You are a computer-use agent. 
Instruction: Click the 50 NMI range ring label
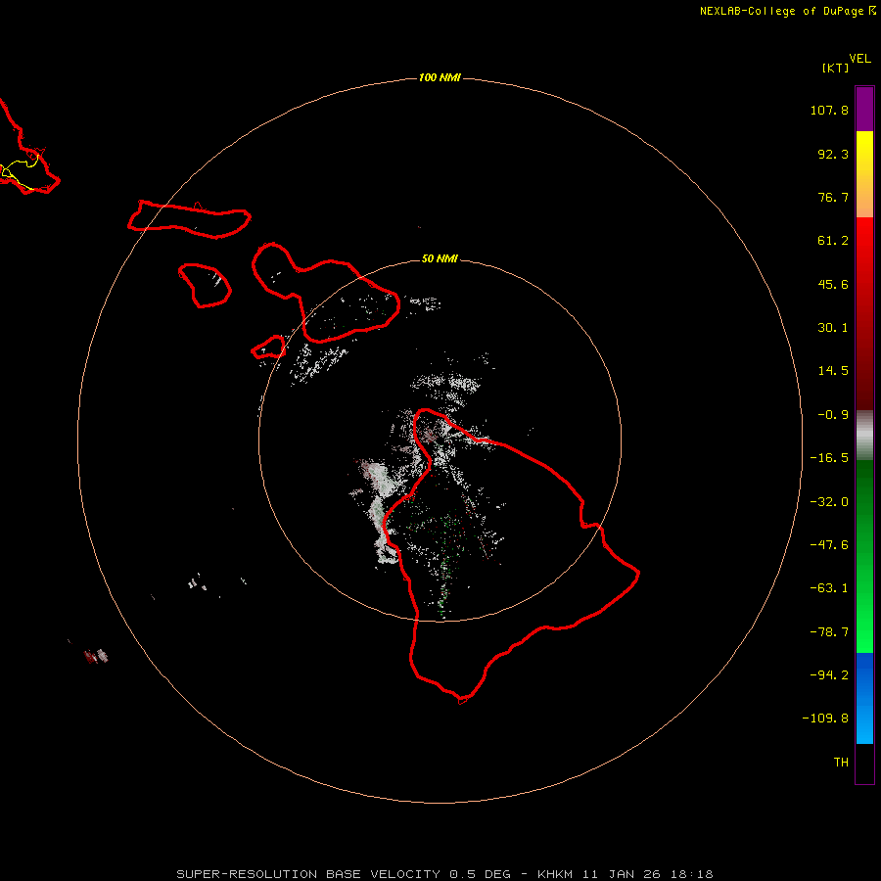click(440, 258)
